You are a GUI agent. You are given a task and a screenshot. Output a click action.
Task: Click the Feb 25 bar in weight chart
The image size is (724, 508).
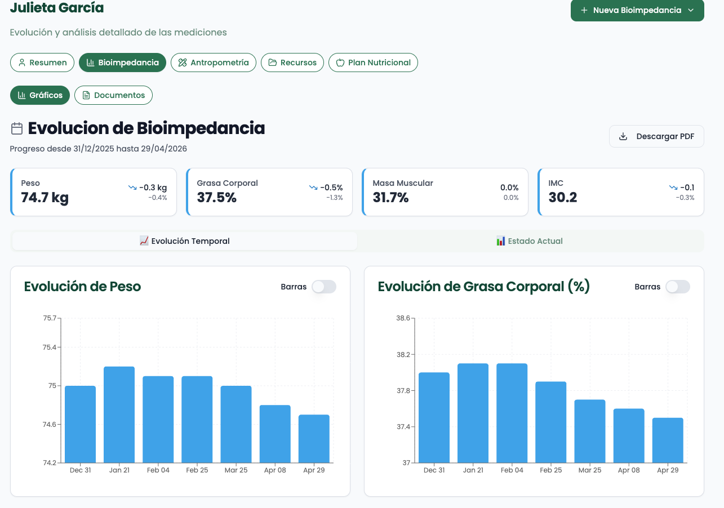pyautogui.click(x=197, y=420)
